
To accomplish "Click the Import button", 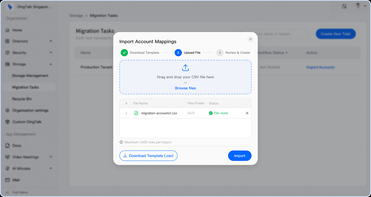I will pyautogui.click(x=240, y=156).
